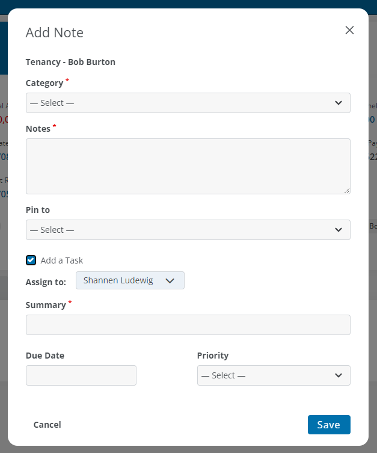Screen dimensions: 377x453
Task: Open the Assign to Shannen Ludewig dropdown
Action: pyautogui.click(x=130, y=280)
